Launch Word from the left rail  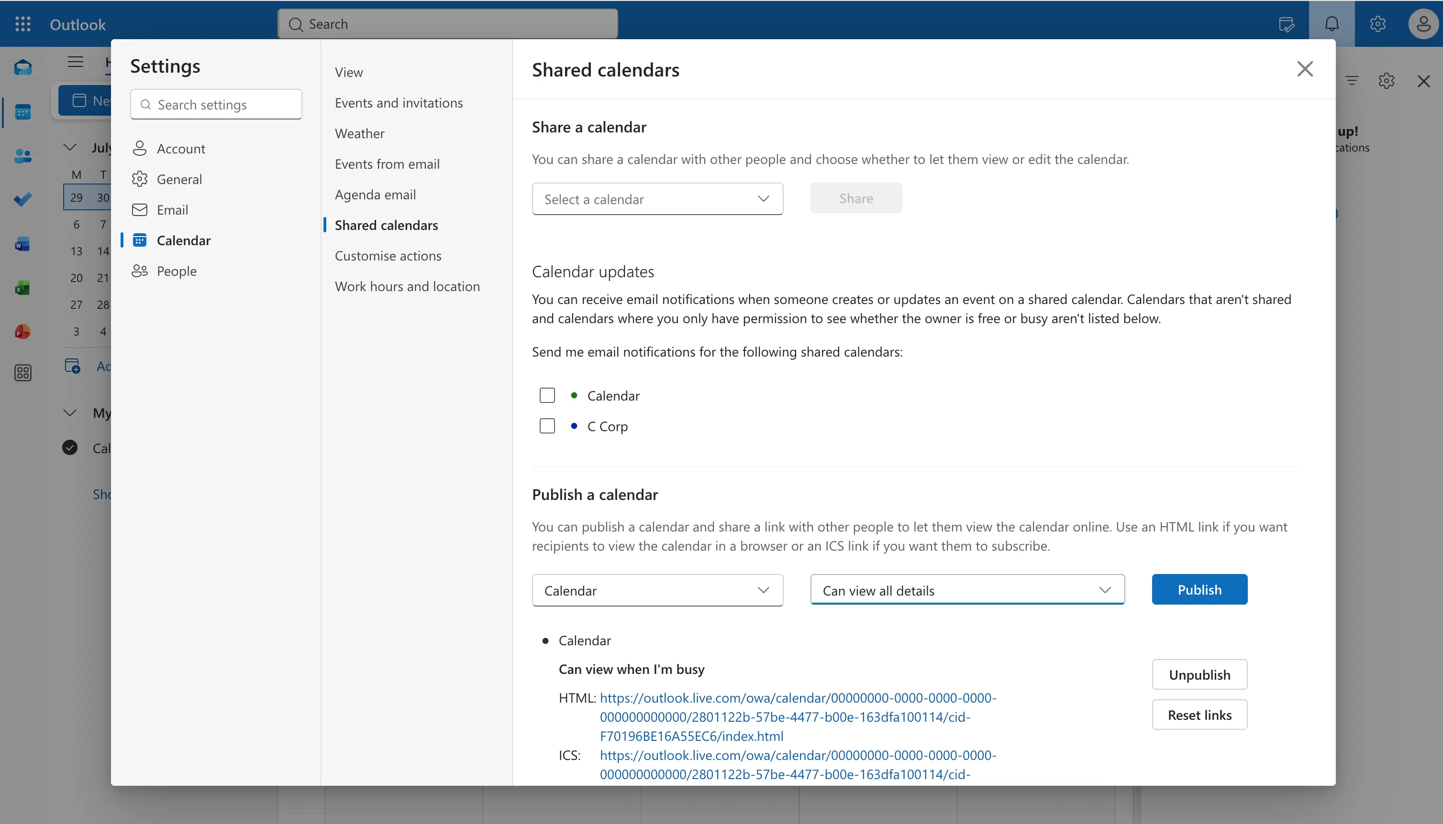click(22, 244)
